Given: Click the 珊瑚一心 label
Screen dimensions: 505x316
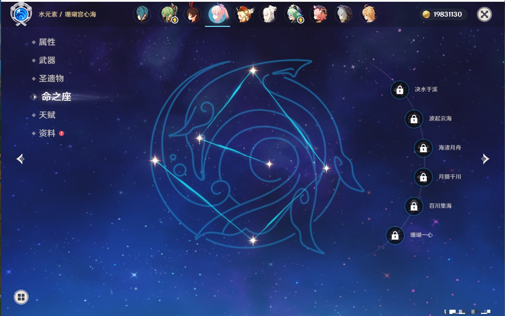Looking at the screenshot, I should (421, 235).
